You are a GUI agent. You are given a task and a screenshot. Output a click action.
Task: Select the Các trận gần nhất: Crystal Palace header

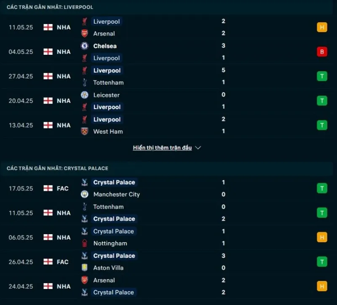[57, 168]
